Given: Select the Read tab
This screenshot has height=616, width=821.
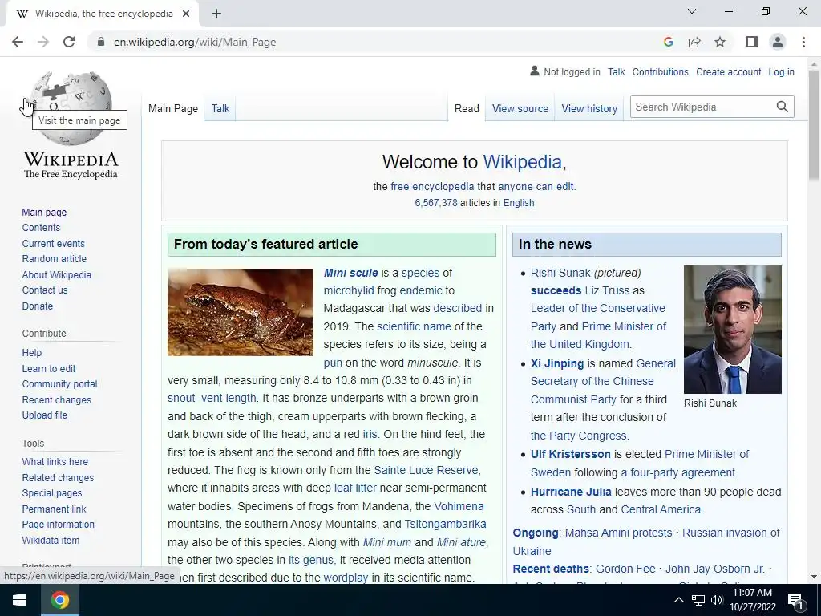Looking at the screenshot, I should point(467,108).
